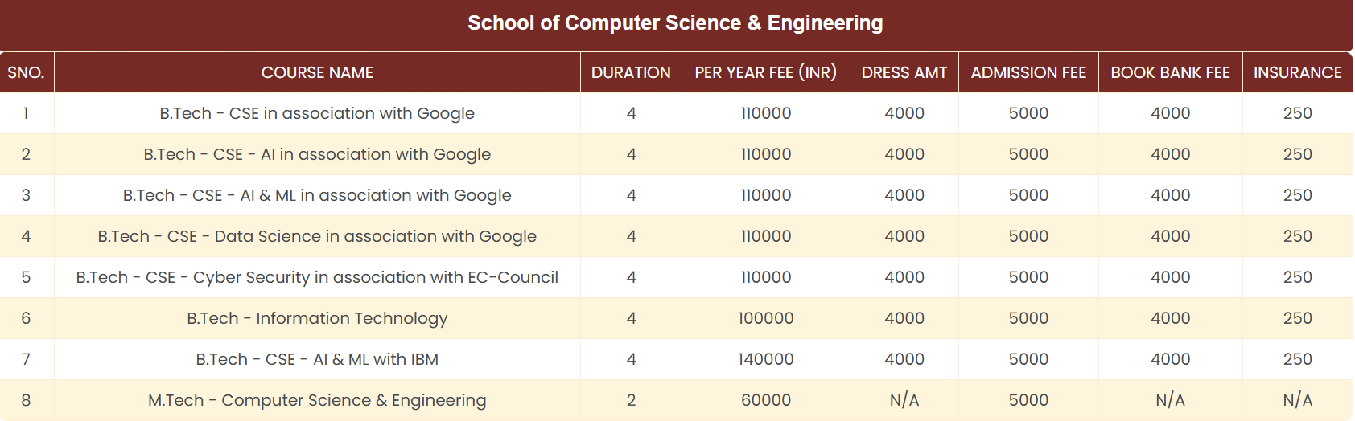The width and height of the screenshot is (1355, 421).
Task: Click the School of Computer Science & Engineering title
Action: [x=675, y=23]
